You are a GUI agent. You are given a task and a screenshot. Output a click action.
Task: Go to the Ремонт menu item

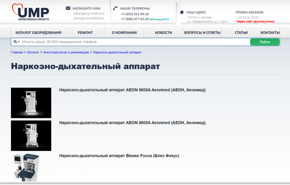(85, 32)
